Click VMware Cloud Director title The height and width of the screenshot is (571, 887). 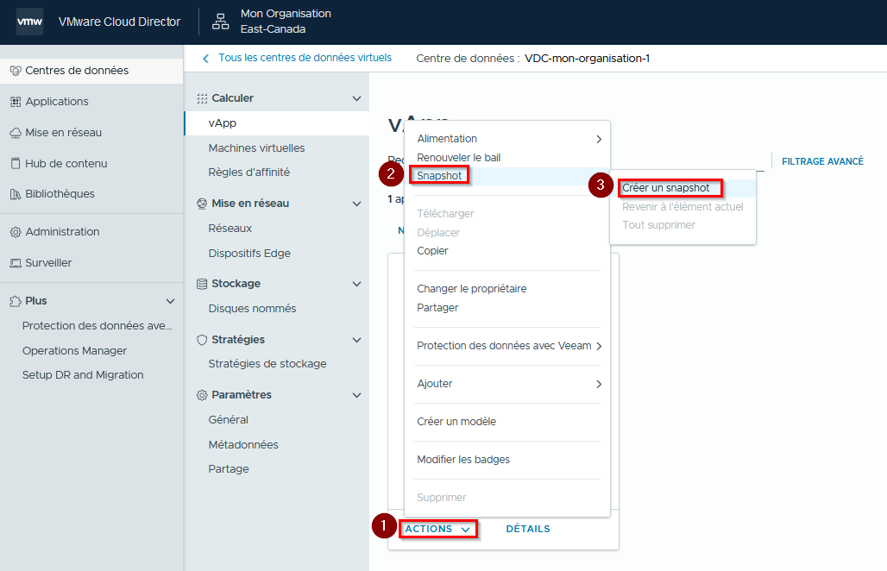tap(119, 22)
